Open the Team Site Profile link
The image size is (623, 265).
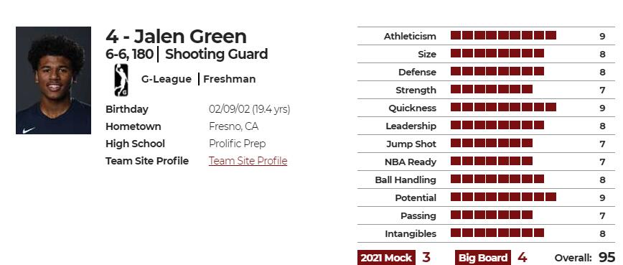tap(248, 161)
